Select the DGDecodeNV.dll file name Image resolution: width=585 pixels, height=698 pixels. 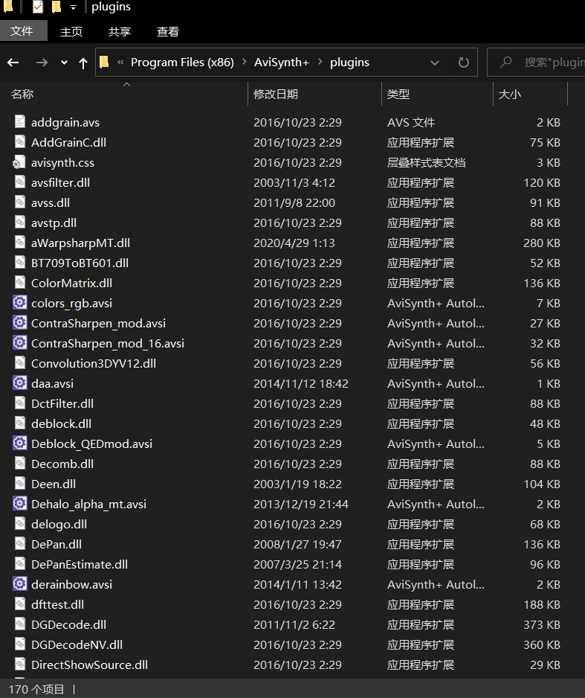click(77, 644)
